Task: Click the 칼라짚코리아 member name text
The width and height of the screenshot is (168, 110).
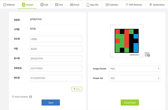Action: (x=36, y=19)
